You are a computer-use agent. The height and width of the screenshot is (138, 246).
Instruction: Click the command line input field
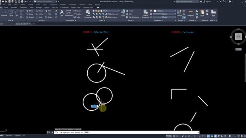click(127, 132)
